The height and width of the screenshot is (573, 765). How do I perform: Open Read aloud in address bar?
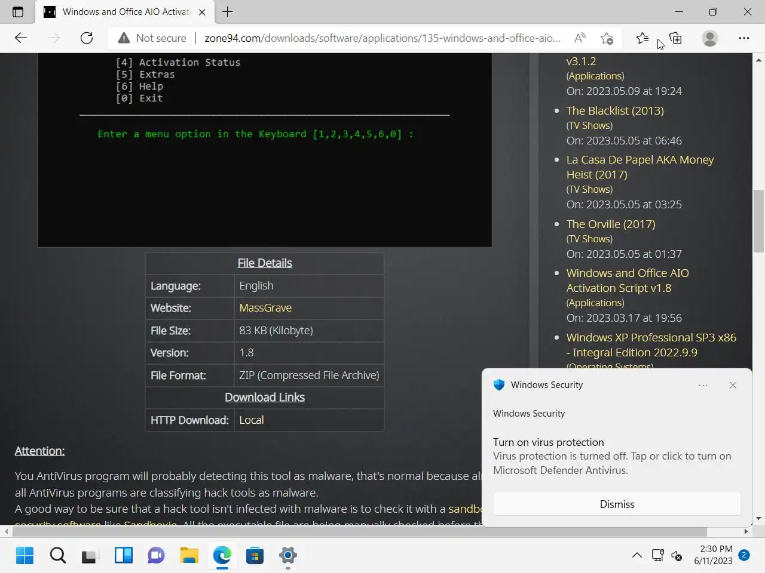[580, 38]
